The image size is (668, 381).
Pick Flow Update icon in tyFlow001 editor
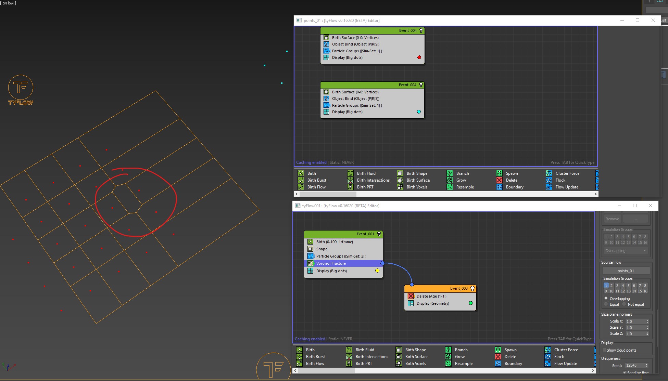coord(547,364)
